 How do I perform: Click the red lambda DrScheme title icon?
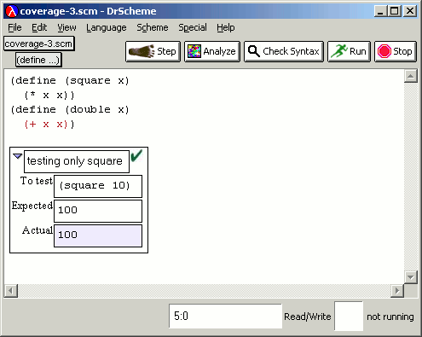[x=12, y=11]
